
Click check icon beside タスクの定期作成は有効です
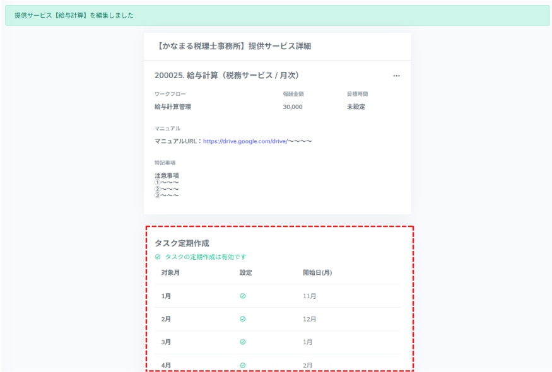pos(158,257)
